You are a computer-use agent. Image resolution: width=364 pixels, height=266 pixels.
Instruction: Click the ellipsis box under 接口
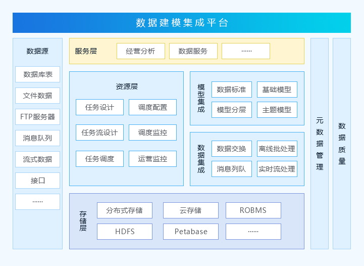(37, 202)
